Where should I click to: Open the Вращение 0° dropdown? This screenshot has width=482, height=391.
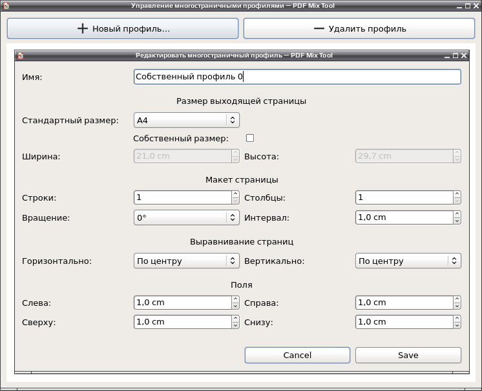click(186, 217)
